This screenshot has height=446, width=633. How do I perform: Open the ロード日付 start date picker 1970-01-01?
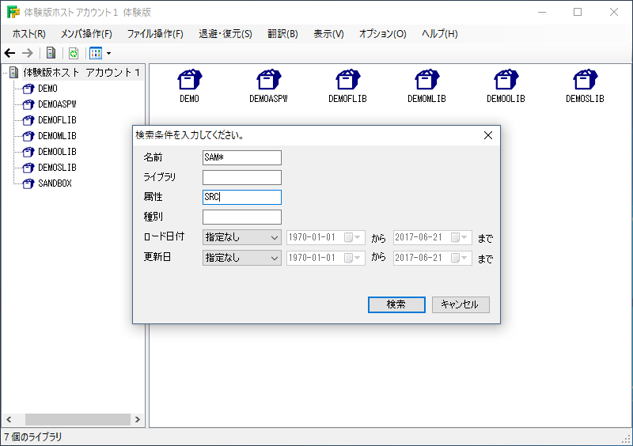pos(326,237)
